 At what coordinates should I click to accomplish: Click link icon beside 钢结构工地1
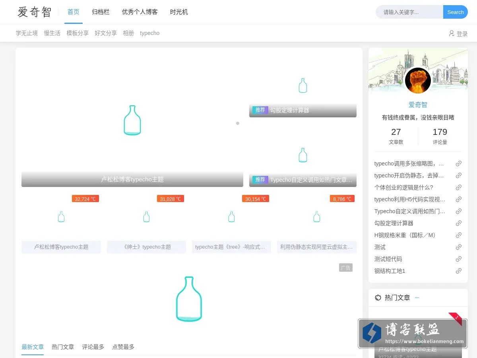pyautogui.click(x=459, y=271)
